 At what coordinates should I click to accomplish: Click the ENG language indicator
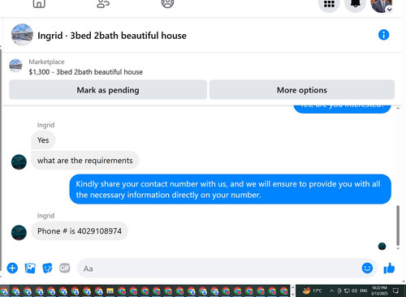pyautogui.click(x=363, y=291)
